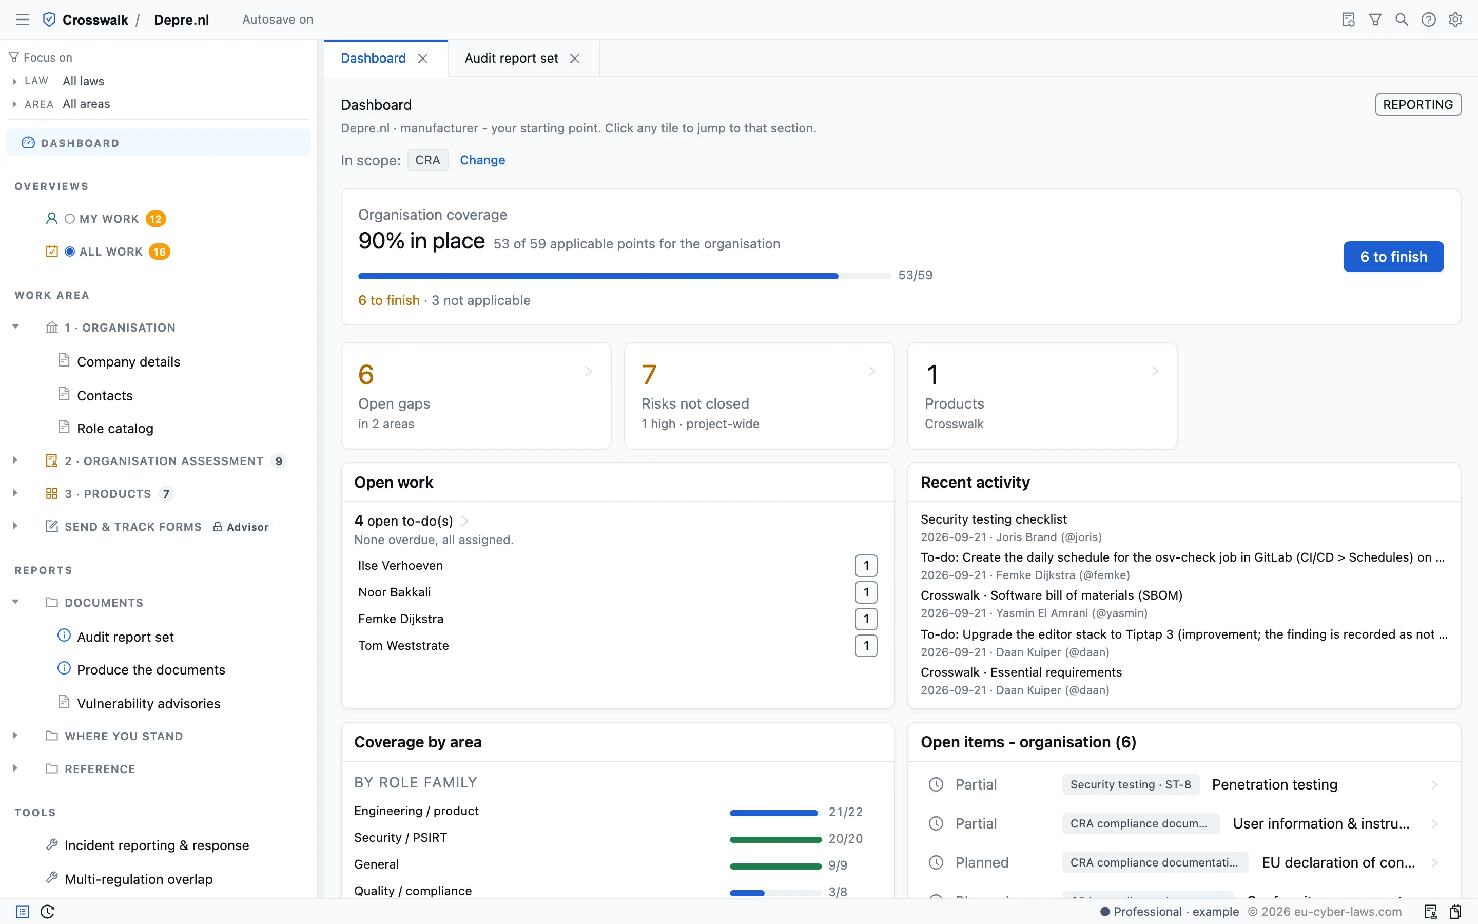Collapse the Documents folder
The height and width of the screenshot is (924, 1478).
click(15, 603)
